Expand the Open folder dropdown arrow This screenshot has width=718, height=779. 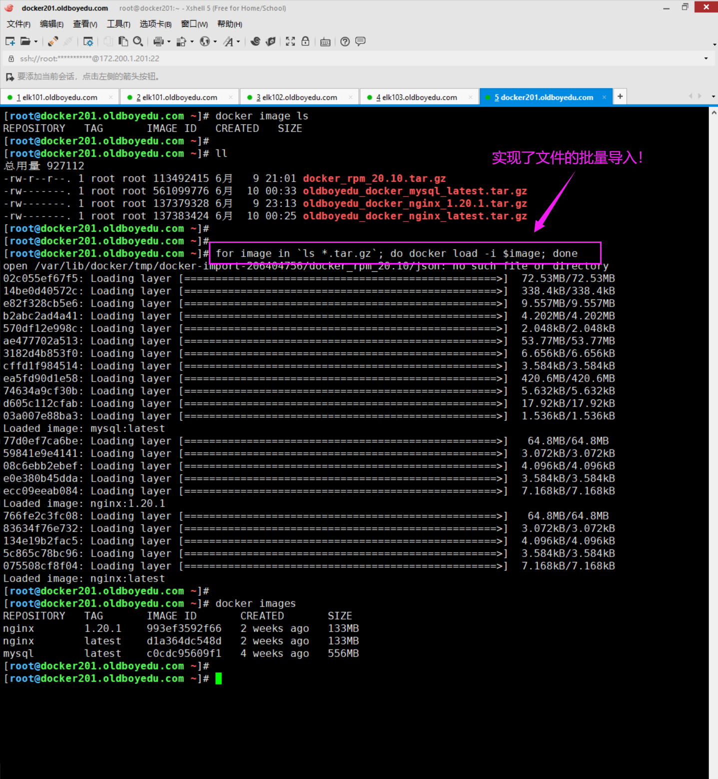pos(36,41)
